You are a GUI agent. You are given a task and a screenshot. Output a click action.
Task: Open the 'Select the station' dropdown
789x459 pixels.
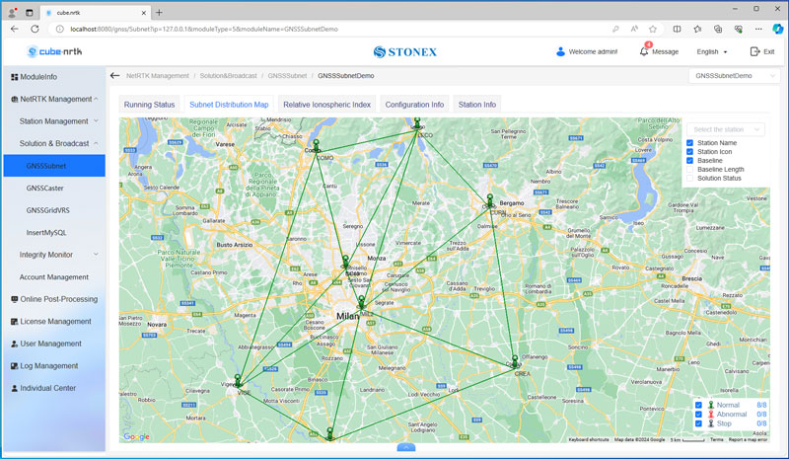pos(725,129)
